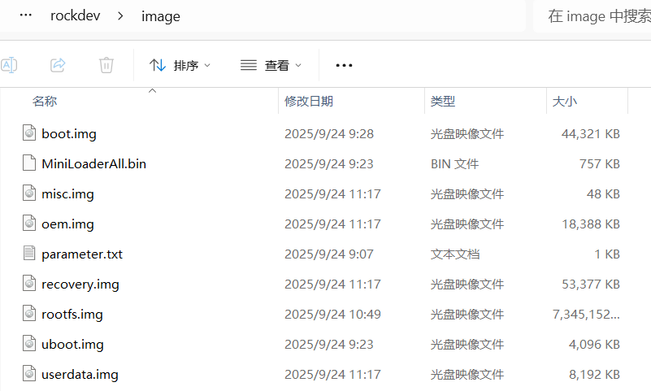Open the see more ellipsis menu
The image size is (651, 391).
344,65
